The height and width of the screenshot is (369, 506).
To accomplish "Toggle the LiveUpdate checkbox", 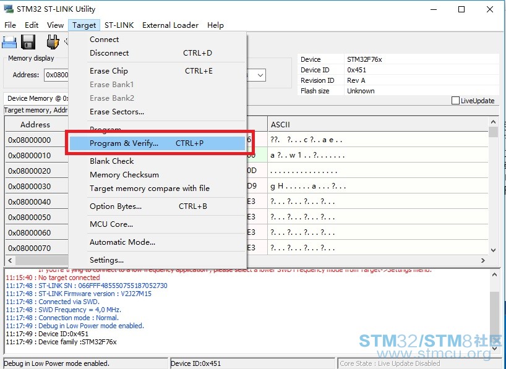I will click(x=455, y=101).
